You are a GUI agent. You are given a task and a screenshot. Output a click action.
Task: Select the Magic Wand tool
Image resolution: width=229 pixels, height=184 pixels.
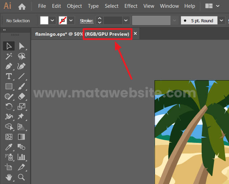click(9, 56)
